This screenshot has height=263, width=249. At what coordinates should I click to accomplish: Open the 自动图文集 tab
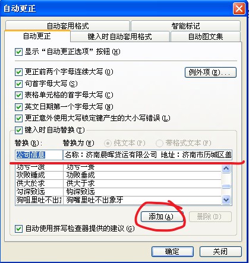click(206, 37)
